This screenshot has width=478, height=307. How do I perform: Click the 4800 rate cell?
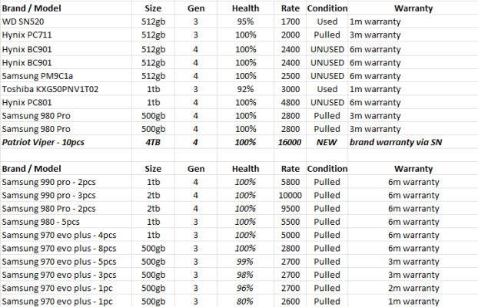coord(290,102)
